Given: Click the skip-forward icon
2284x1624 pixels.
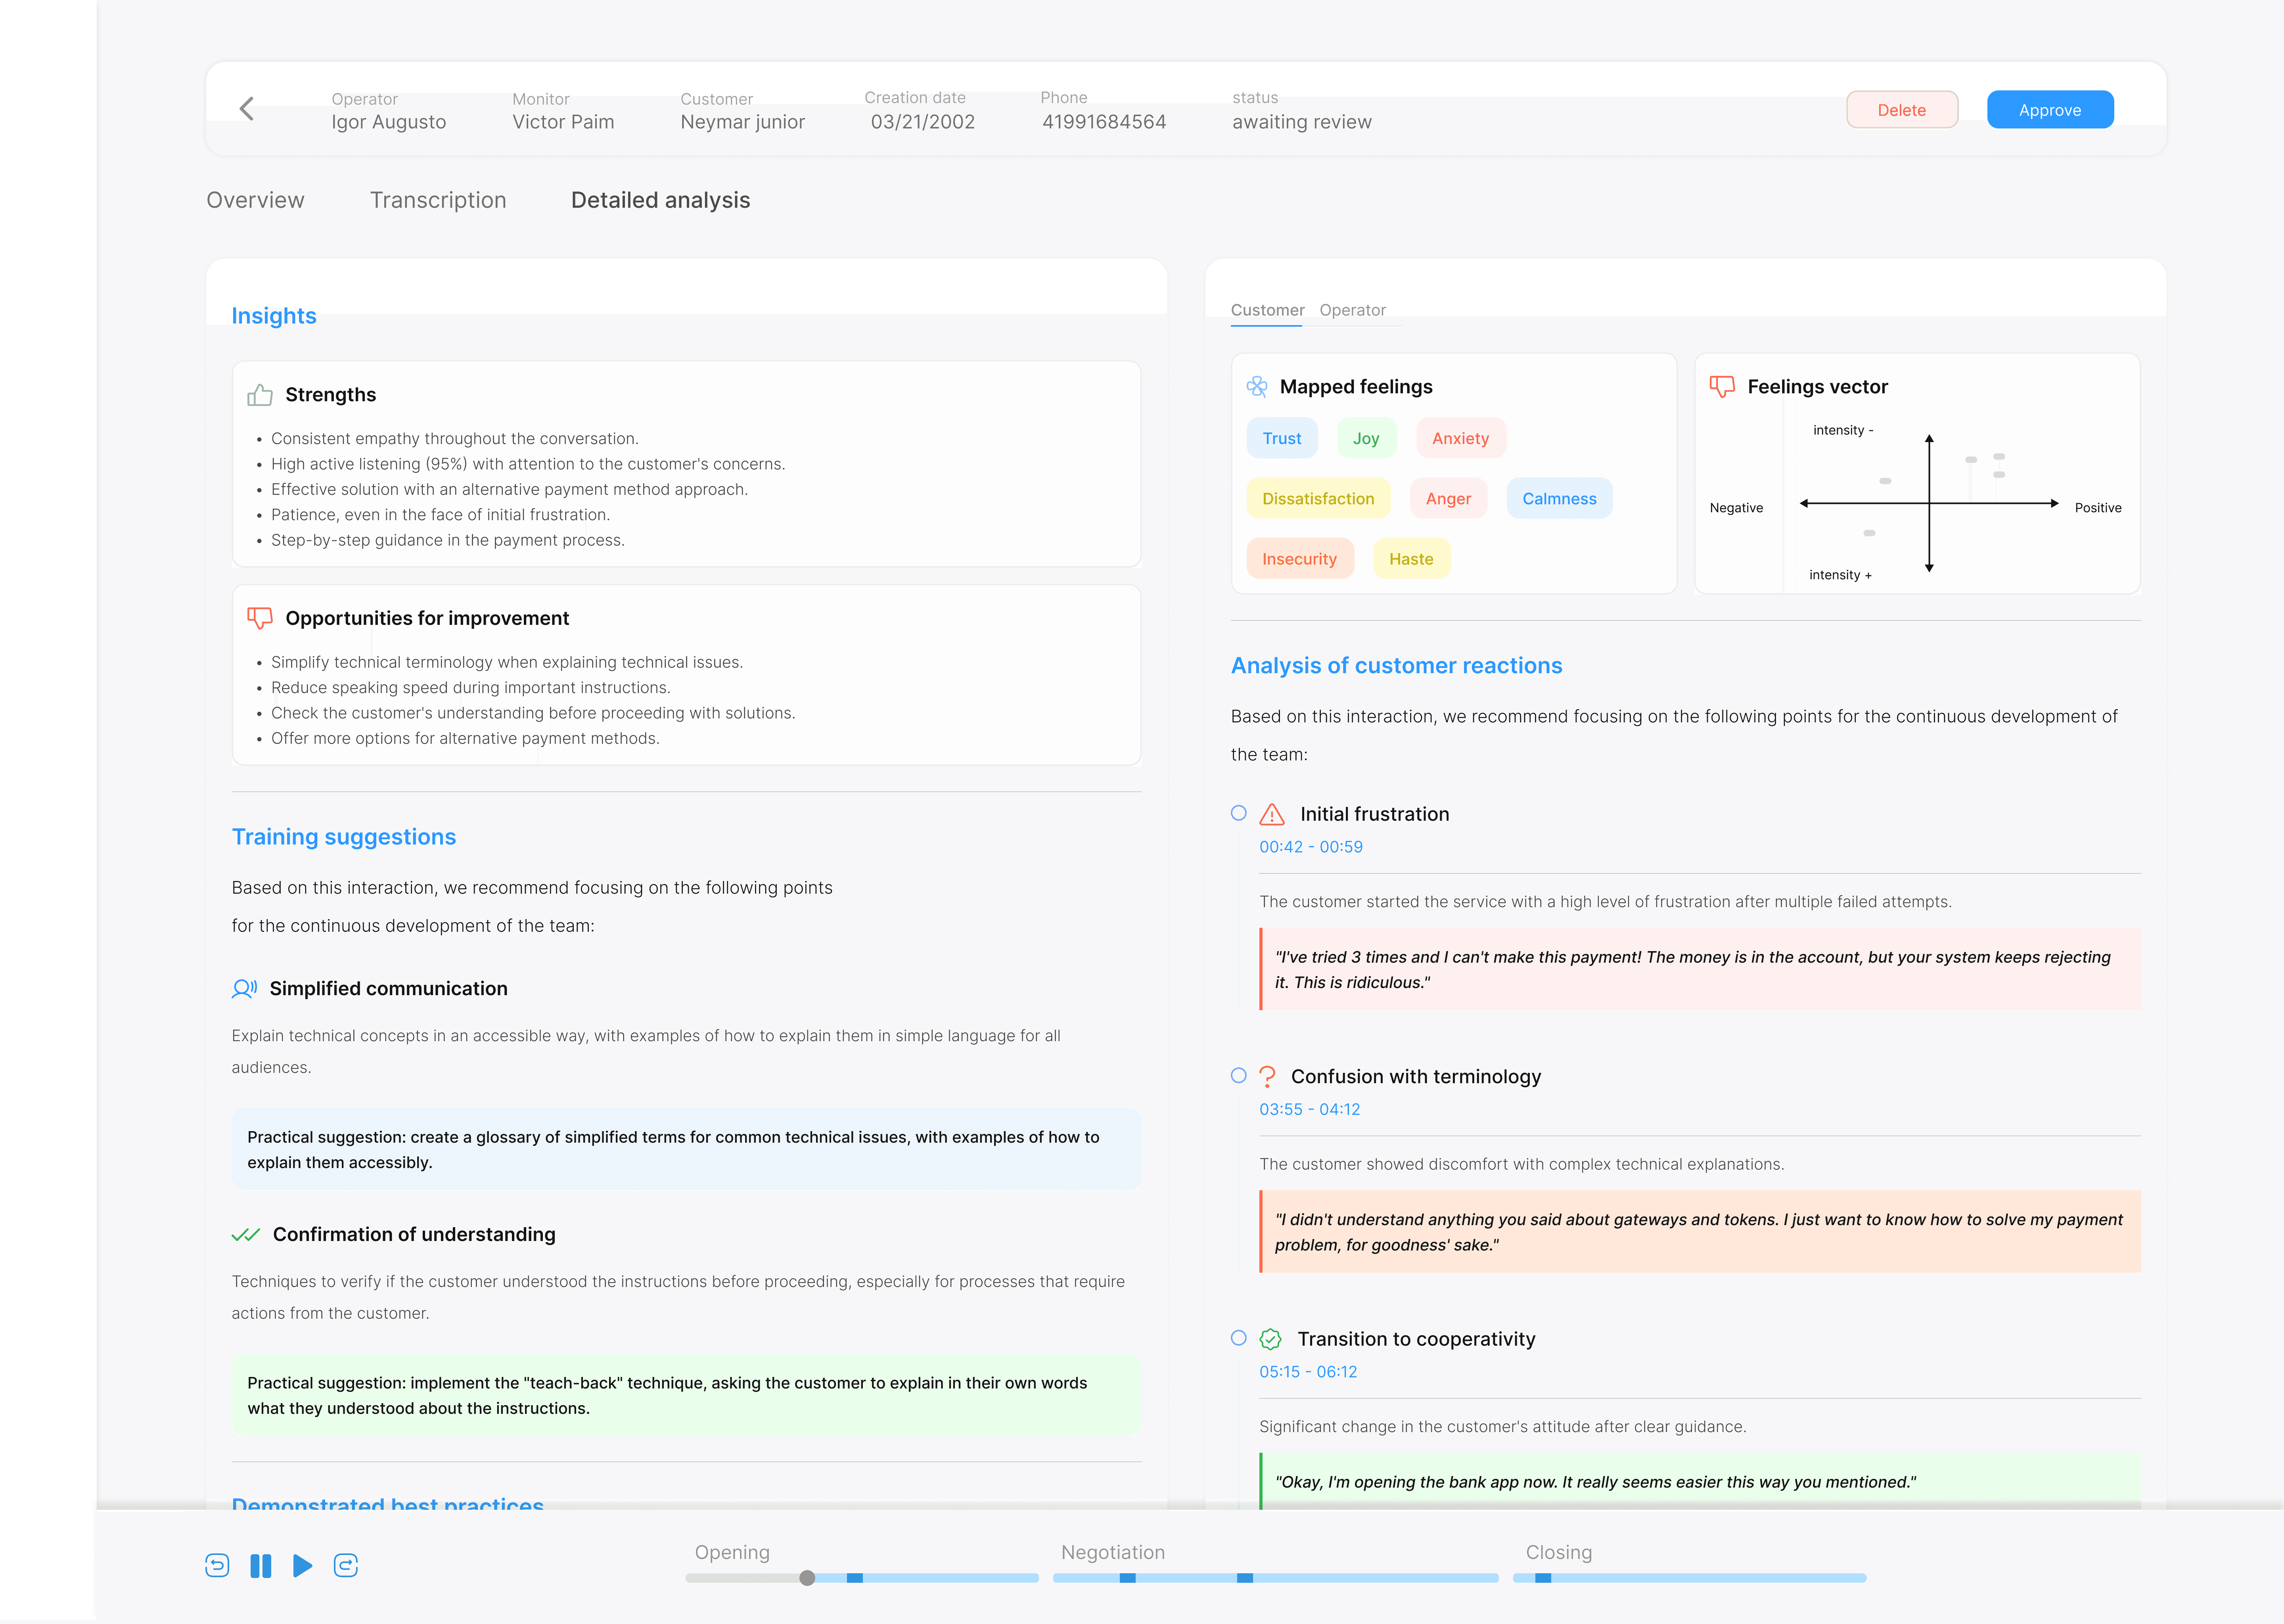Looking at the screenshot, I should pyautogui.click(x=346, y=1565).
